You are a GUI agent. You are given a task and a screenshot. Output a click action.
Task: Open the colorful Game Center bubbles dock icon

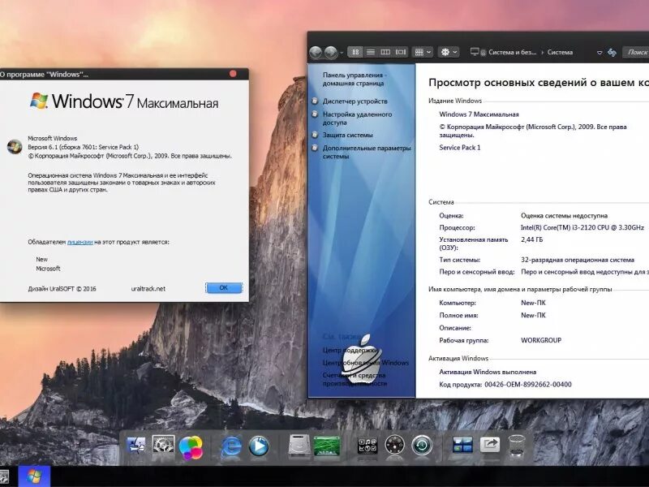[x=191, y=448]
